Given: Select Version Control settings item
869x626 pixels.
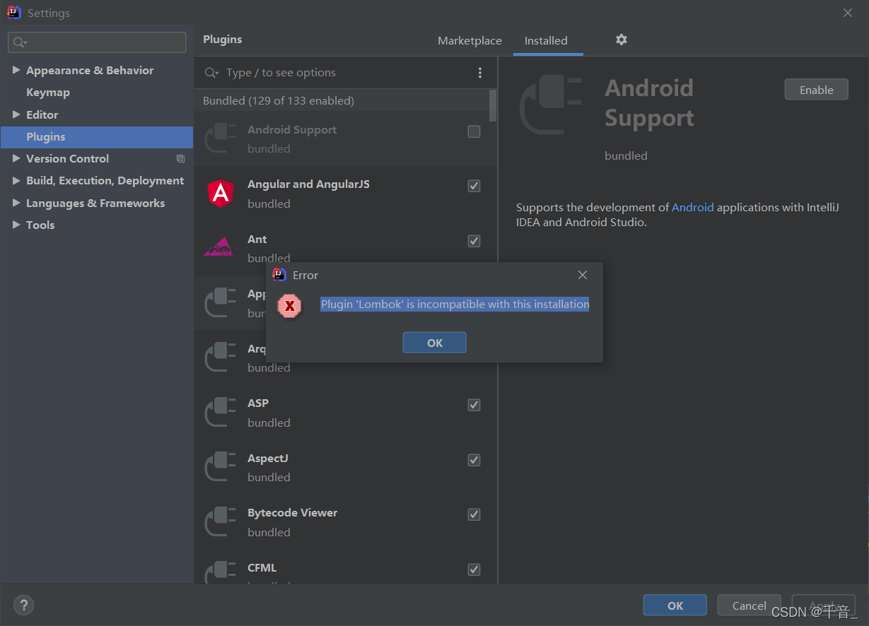Looking at the screenshot, I should coord(68,159).
